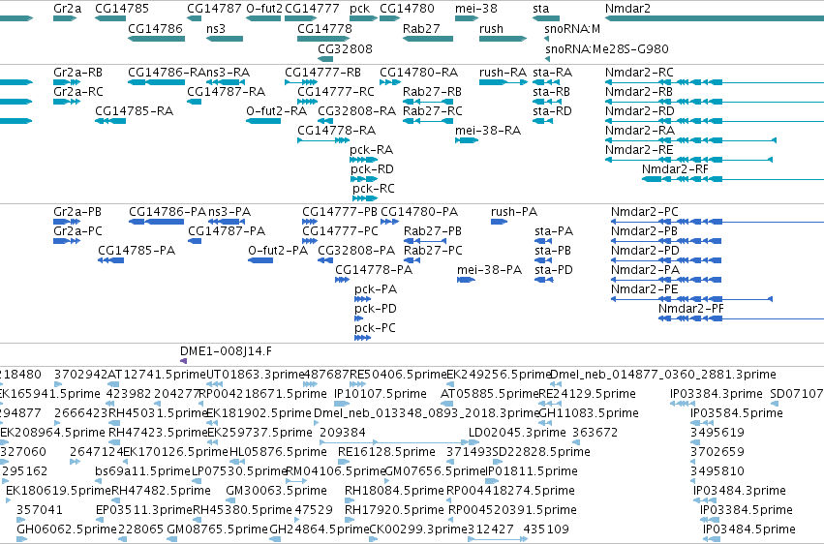Viewport: 824px width, 544px height.
Task: Click transcript CG14785-RA
Action: point(110,121)
